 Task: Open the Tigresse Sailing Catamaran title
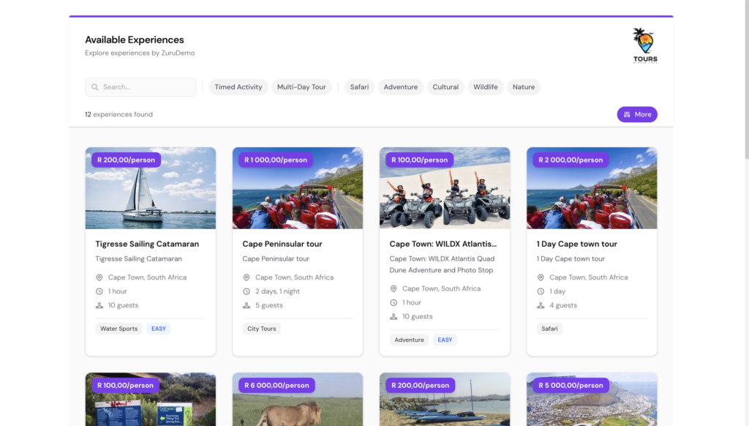(x=147, y=244)
